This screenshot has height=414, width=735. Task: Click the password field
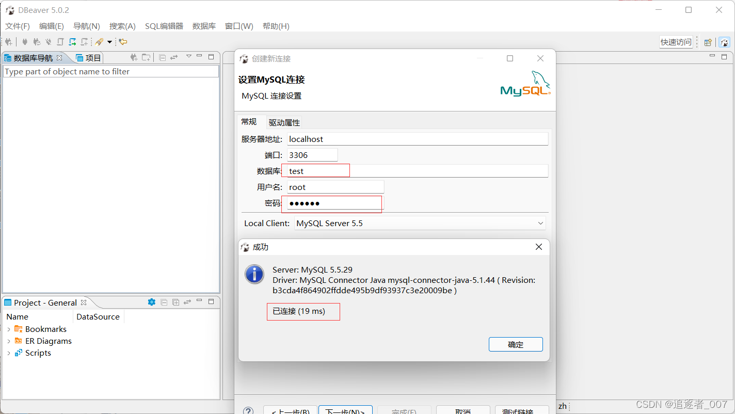[x=335, y=203]
